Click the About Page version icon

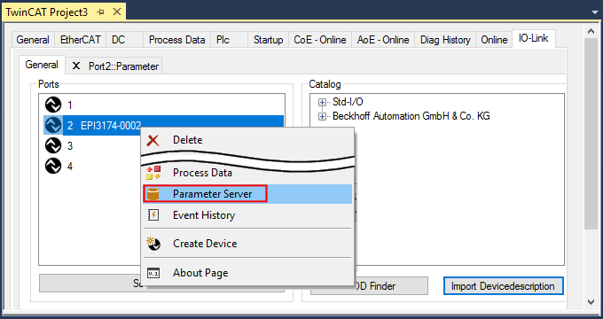pyautogui.click(x=153, y=273)
